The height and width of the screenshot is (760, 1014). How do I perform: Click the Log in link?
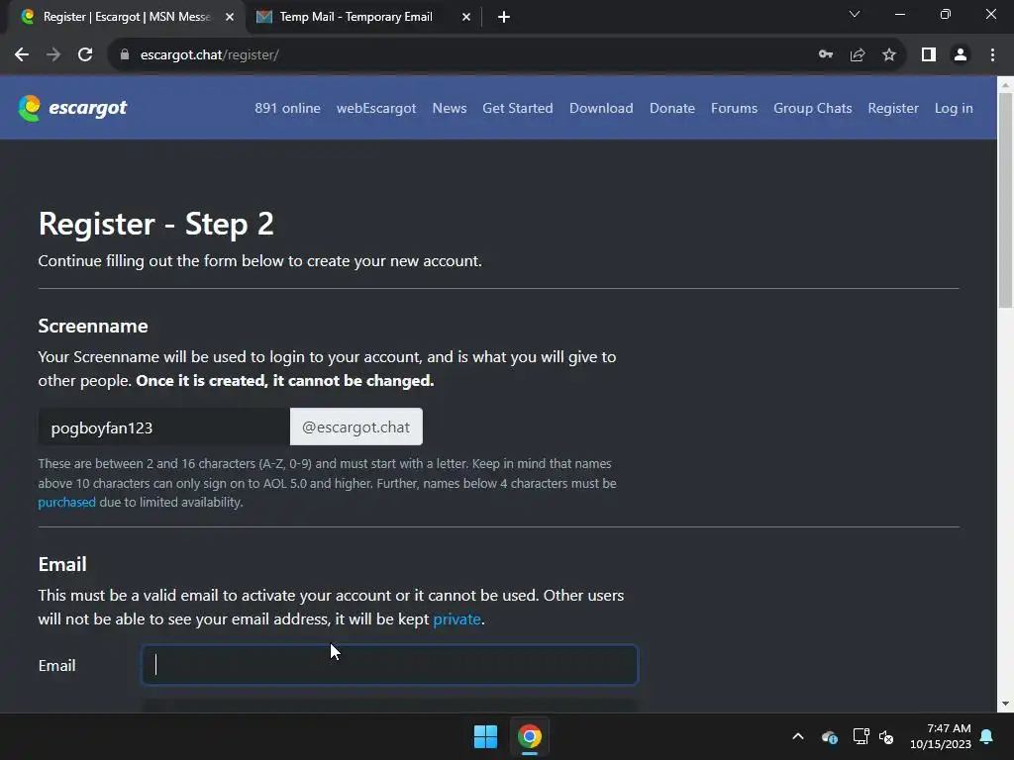[x=954, y=108]
